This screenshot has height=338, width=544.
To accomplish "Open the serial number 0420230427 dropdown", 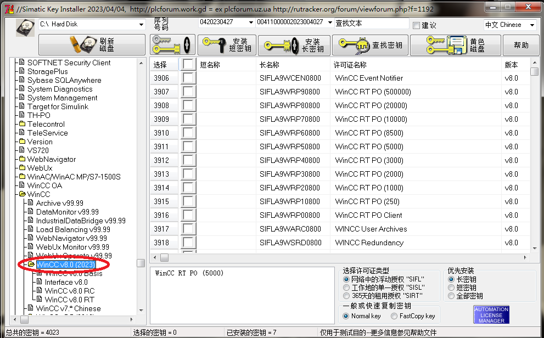I will click(x=251, y=22).
